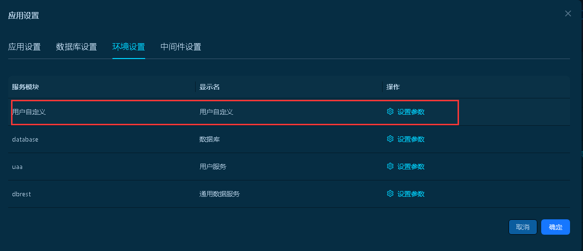
Task: Open 设置参数 link for dbrest
Action: pos(411,194)
